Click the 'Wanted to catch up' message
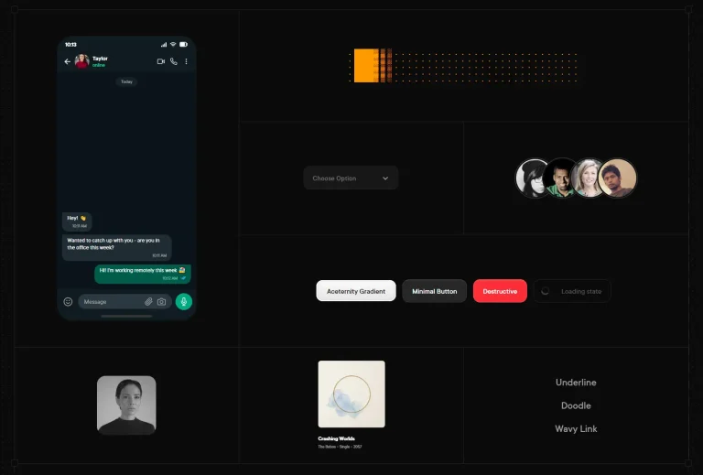Image resolution: width=703 pixels, height=475 pixels. [x=117, y=247]
